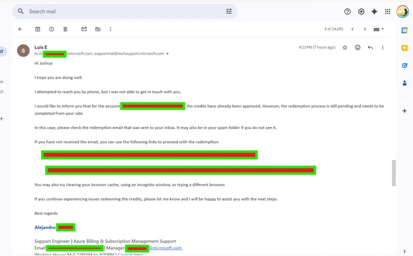This screenshot has height=256, width=413.
Task: Open Google Tasks side panel
Action: tap(404, 66)
